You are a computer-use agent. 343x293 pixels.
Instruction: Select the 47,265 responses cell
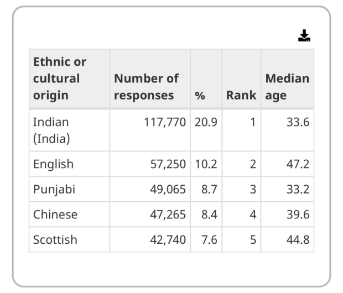(x=168, y=214)
